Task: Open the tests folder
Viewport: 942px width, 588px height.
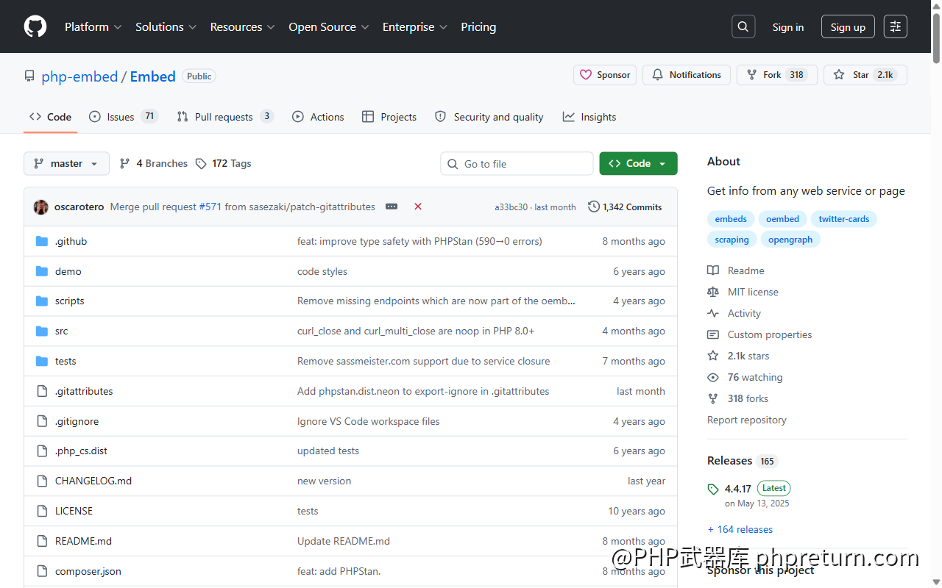Action: click(x=65, y=362)
